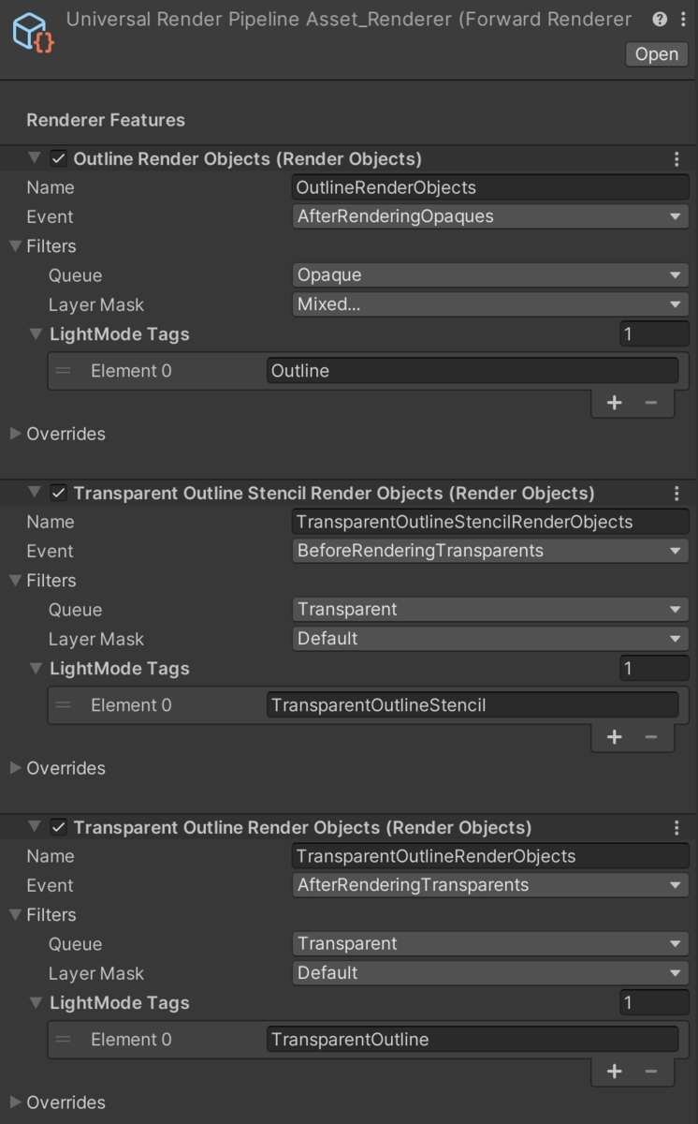Screen dimensions: 698x1124
Task: Collapse Filters under Transparent Outline Render Objects
Action: (15, 915)
